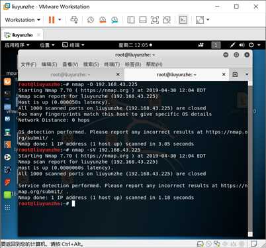266x248 pixels.
Task: Click the camera recorder icon in top panel
Action: tap(201, 45)
